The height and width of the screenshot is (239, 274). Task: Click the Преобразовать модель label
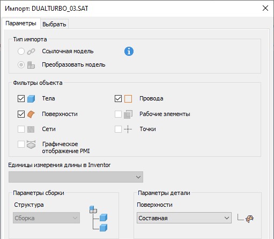tap(73, 64)
